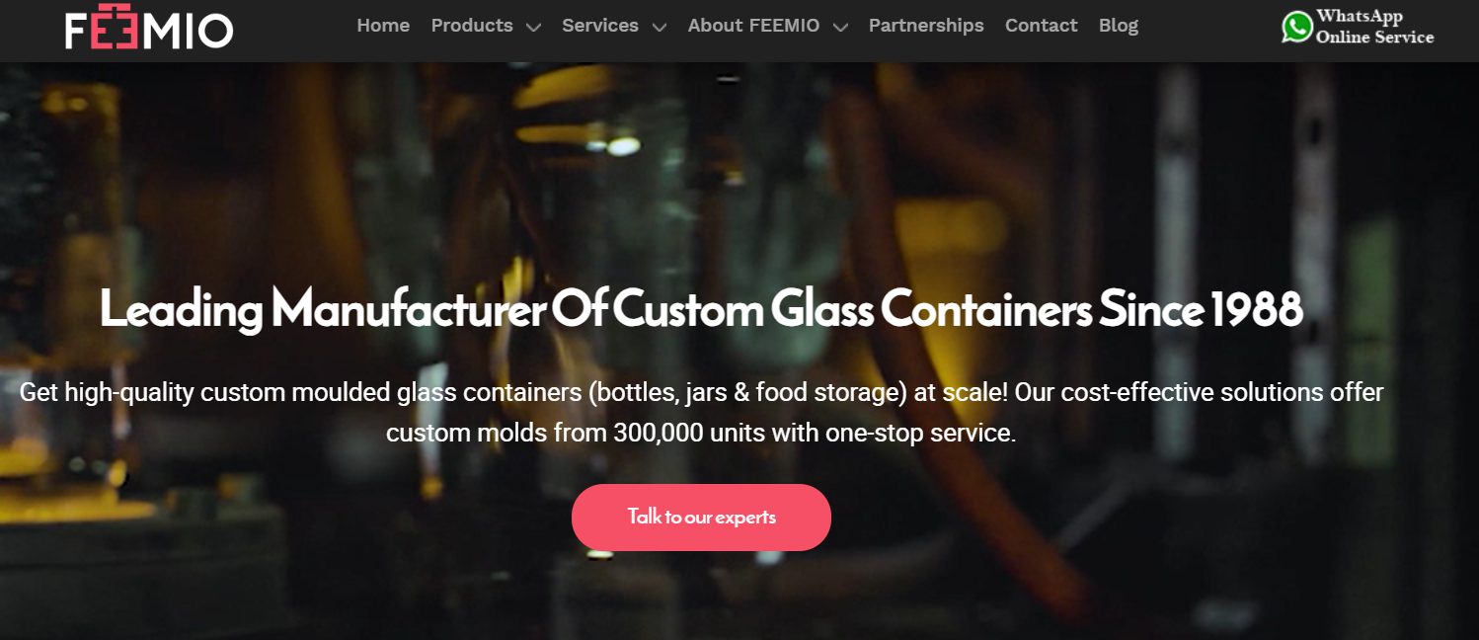Open the Blog link
This screenshot has width=1479, height=640.
[x=1119, y=26]
